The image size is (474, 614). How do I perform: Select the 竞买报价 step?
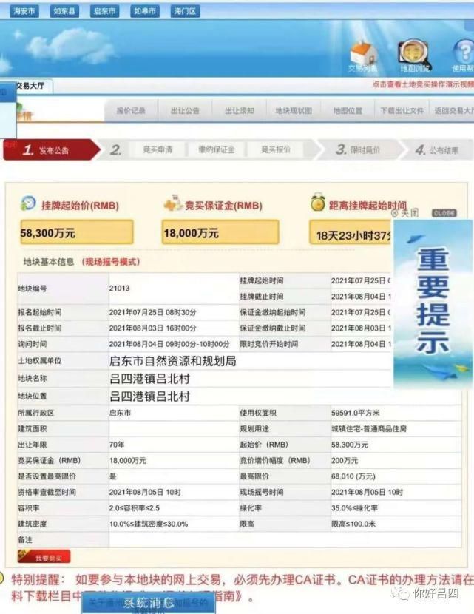point(276,149)
